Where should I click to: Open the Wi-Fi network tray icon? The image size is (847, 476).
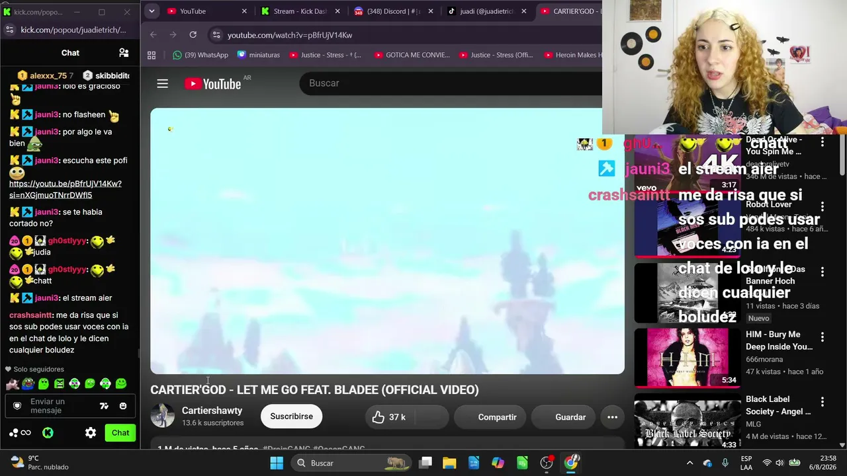point(767,463)
